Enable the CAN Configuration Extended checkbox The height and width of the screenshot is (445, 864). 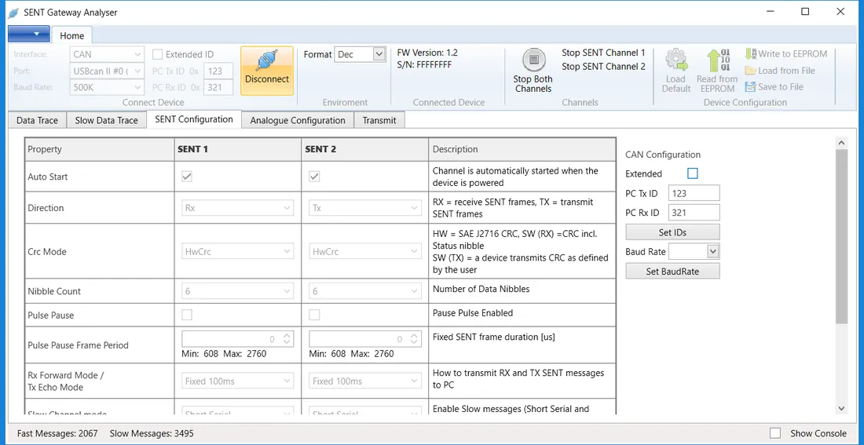coord(693,173)
